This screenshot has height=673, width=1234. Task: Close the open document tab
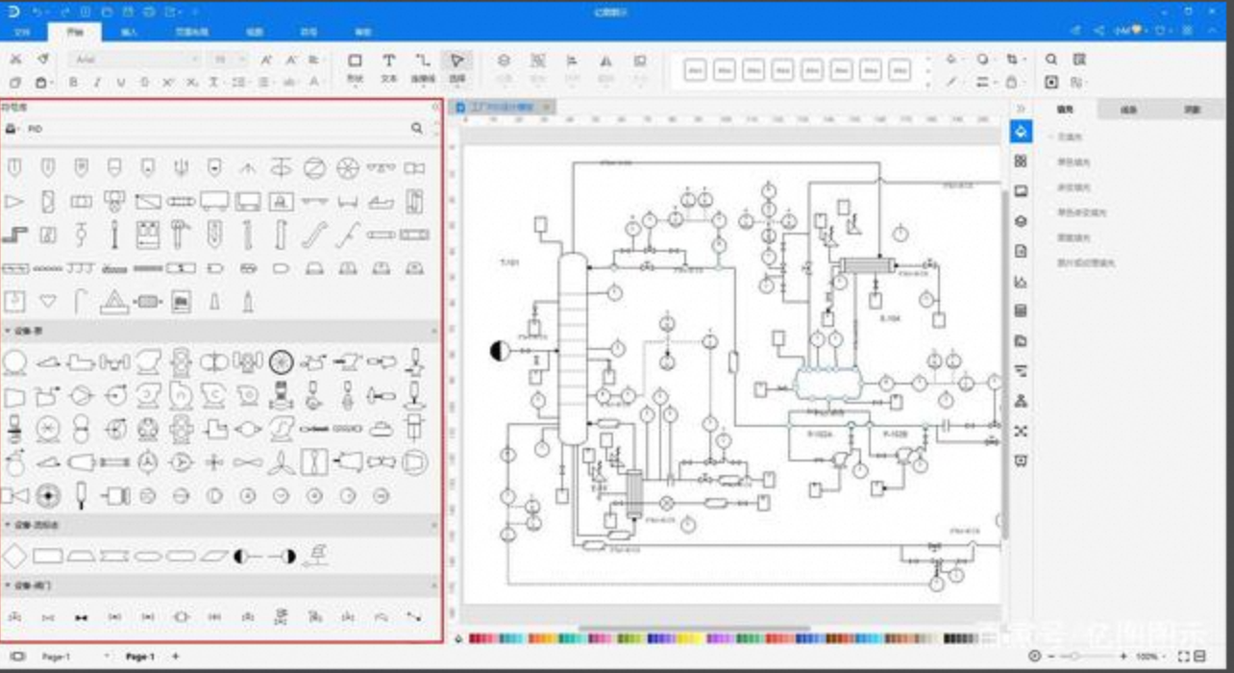546,108
